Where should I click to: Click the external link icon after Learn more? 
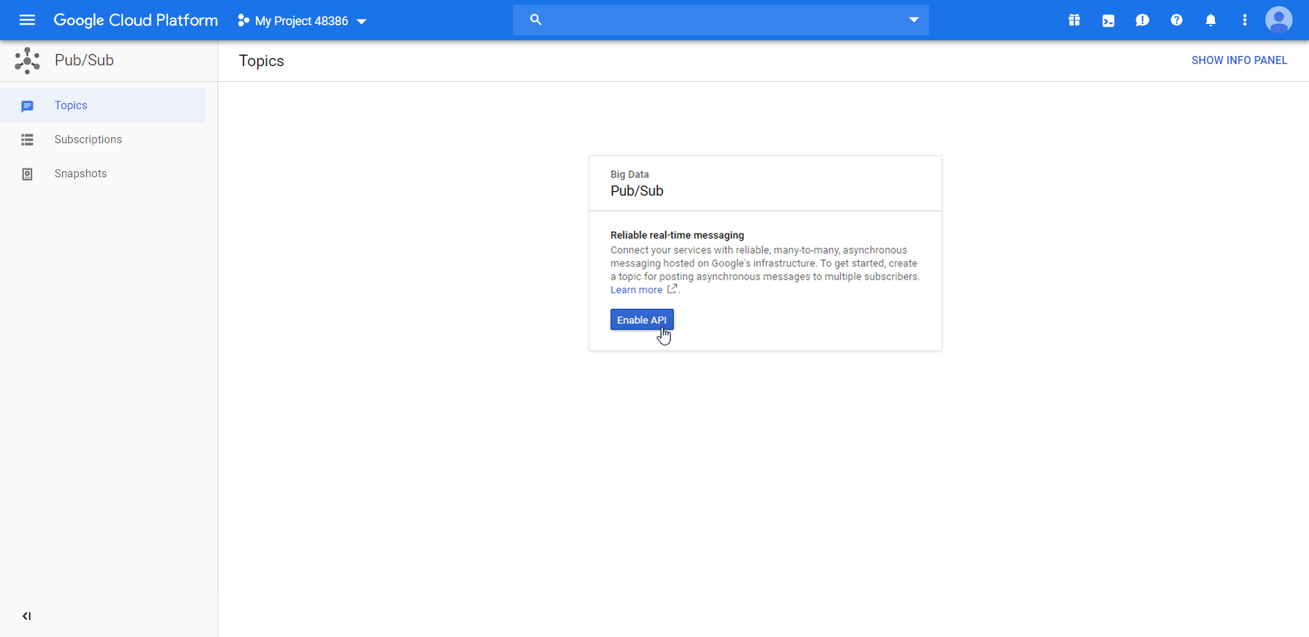(672, 289)
